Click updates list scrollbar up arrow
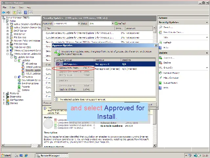Screen dimensions: 210x158 155,28
